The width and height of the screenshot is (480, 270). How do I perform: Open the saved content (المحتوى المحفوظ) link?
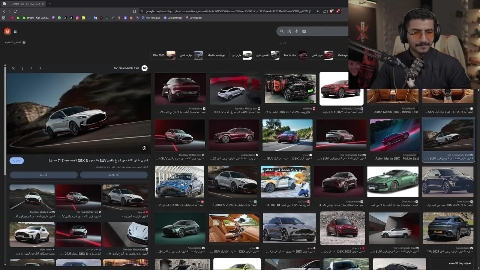coord(15,42)
